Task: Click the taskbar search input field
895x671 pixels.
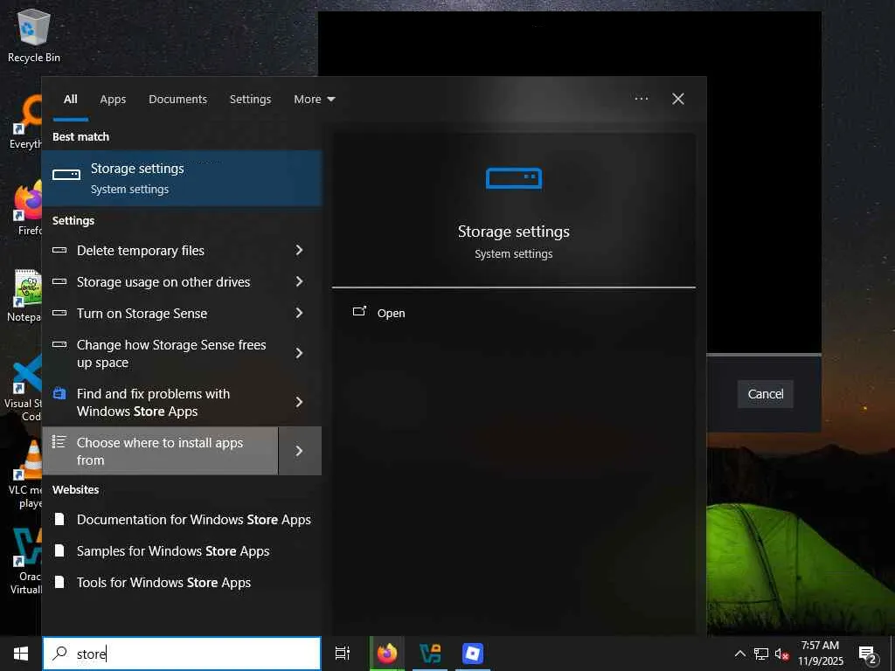Action: click(x=182, y=654)
